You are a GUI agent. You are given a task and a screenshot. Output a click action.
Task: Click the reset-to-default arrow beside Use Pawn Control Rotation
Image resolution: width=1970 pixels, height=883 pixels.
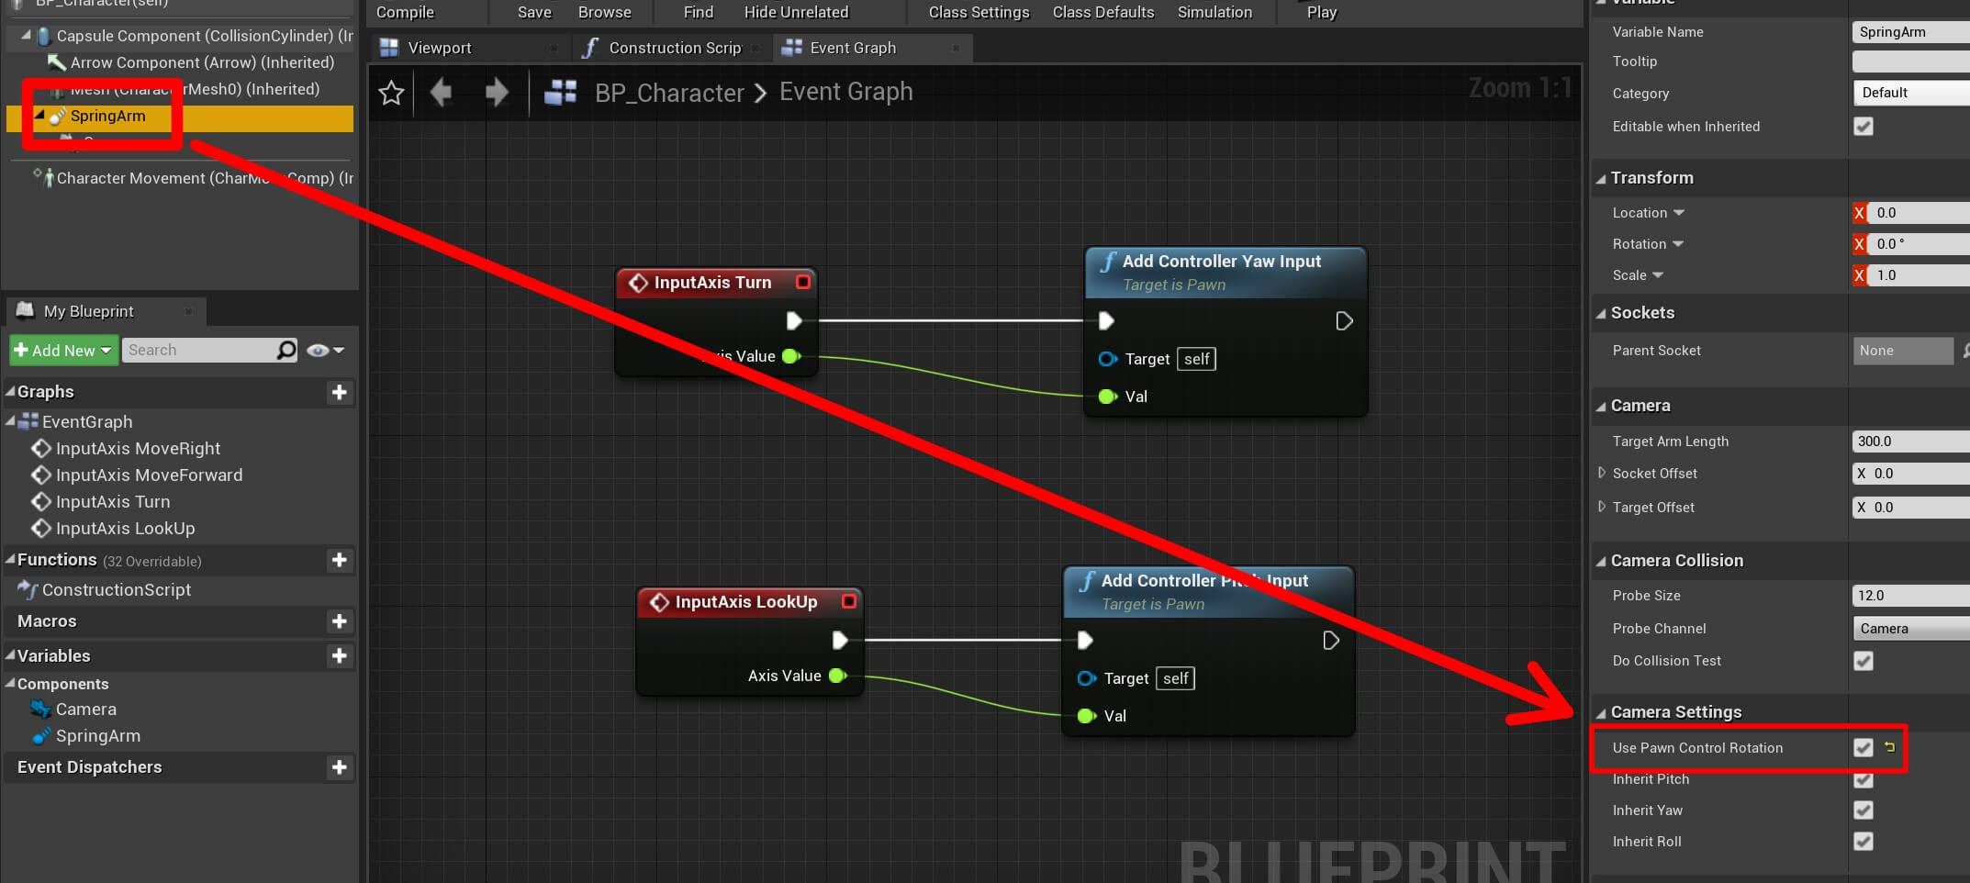(x=1889, y=747)
